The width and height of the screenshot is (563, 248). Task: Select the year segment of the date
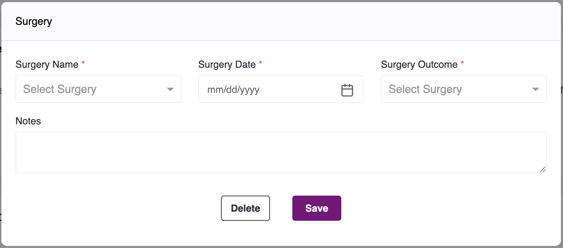[250, 90]
